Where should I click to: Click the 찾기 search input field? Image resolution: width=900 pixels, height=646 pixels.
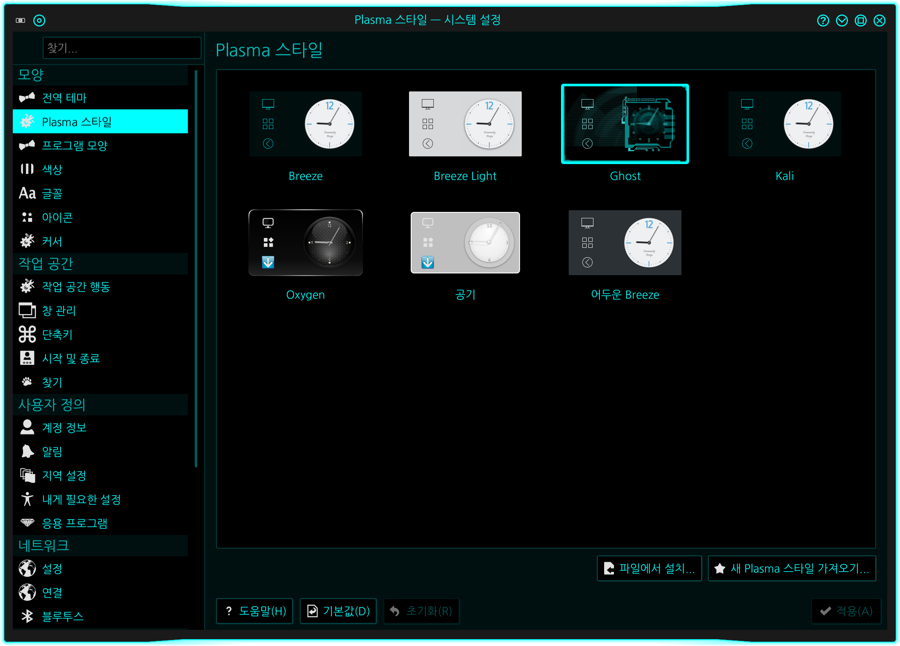pyautogui.click(x=122, y=48)
